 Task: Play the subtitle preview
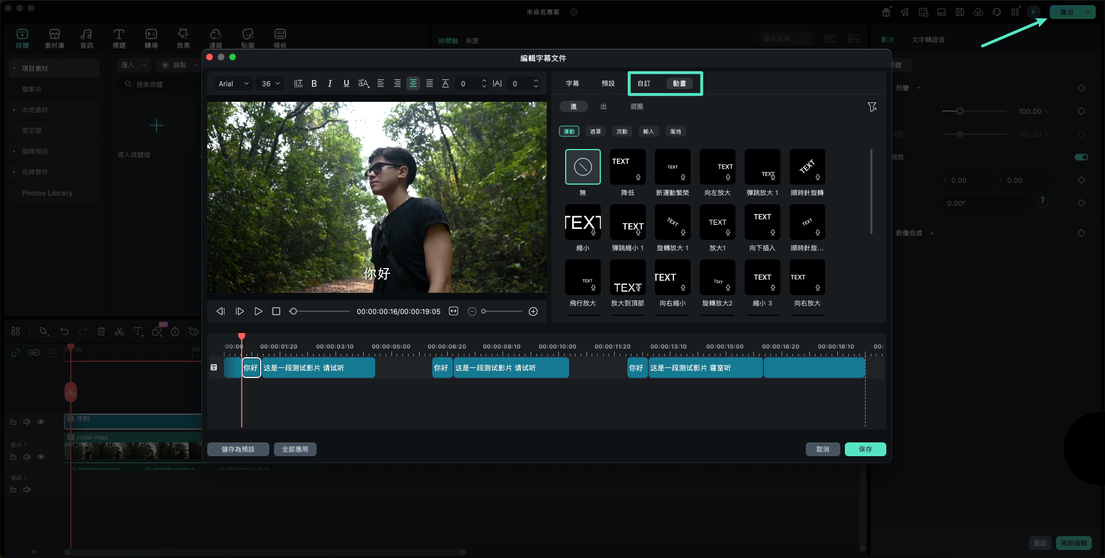click(258, 311)
